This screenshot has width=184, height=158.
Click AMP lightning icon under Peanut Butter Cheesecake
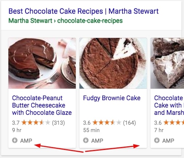(15, 140)
